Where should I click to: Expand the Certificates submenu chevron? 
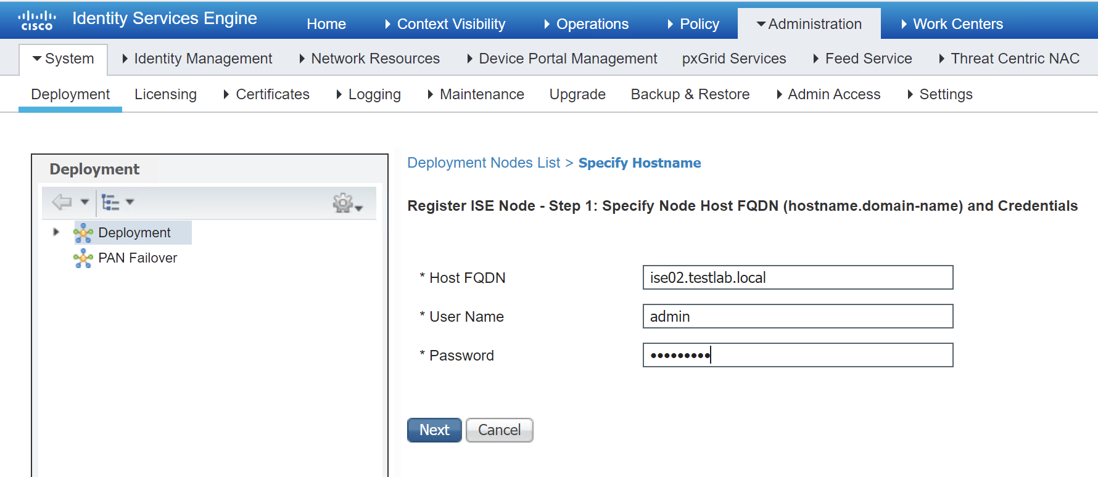(x=227, y=94)
